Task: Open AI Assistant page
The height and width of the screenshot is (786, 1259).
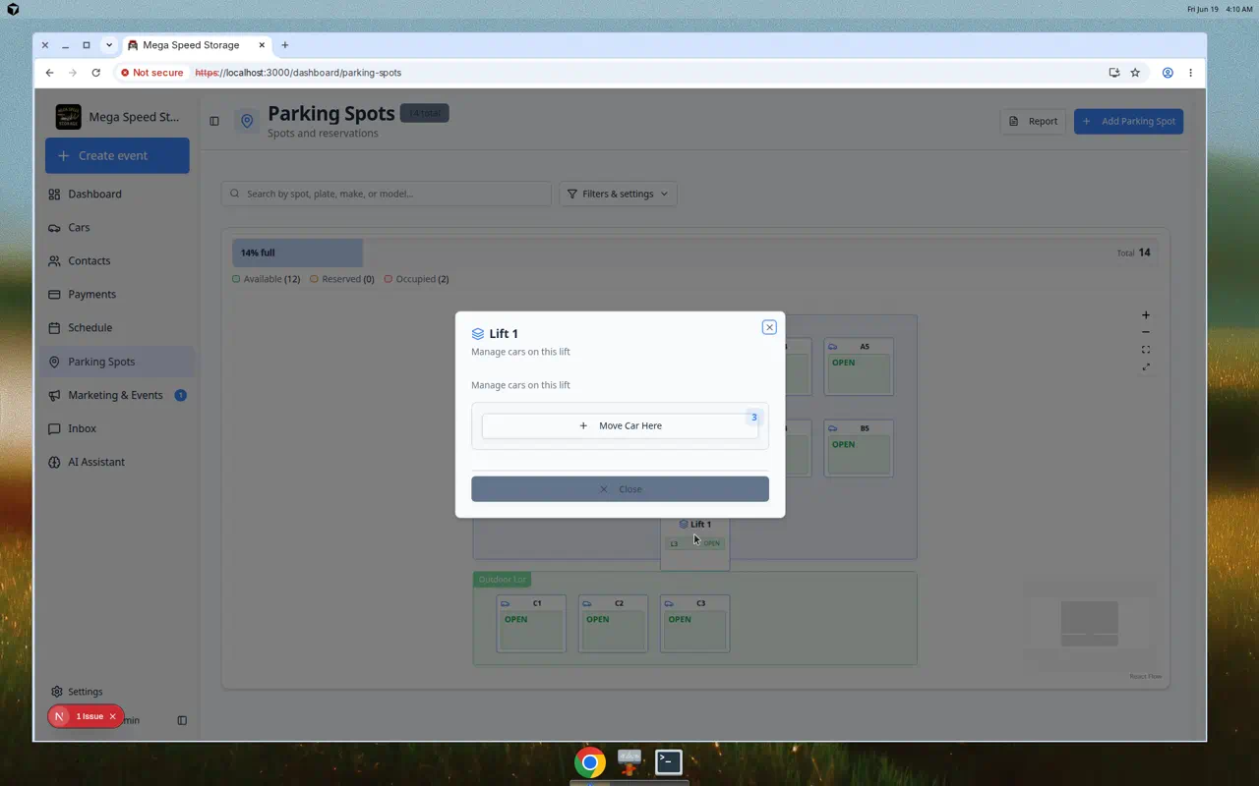Action: pyautogui.click(x=117, y=462)
